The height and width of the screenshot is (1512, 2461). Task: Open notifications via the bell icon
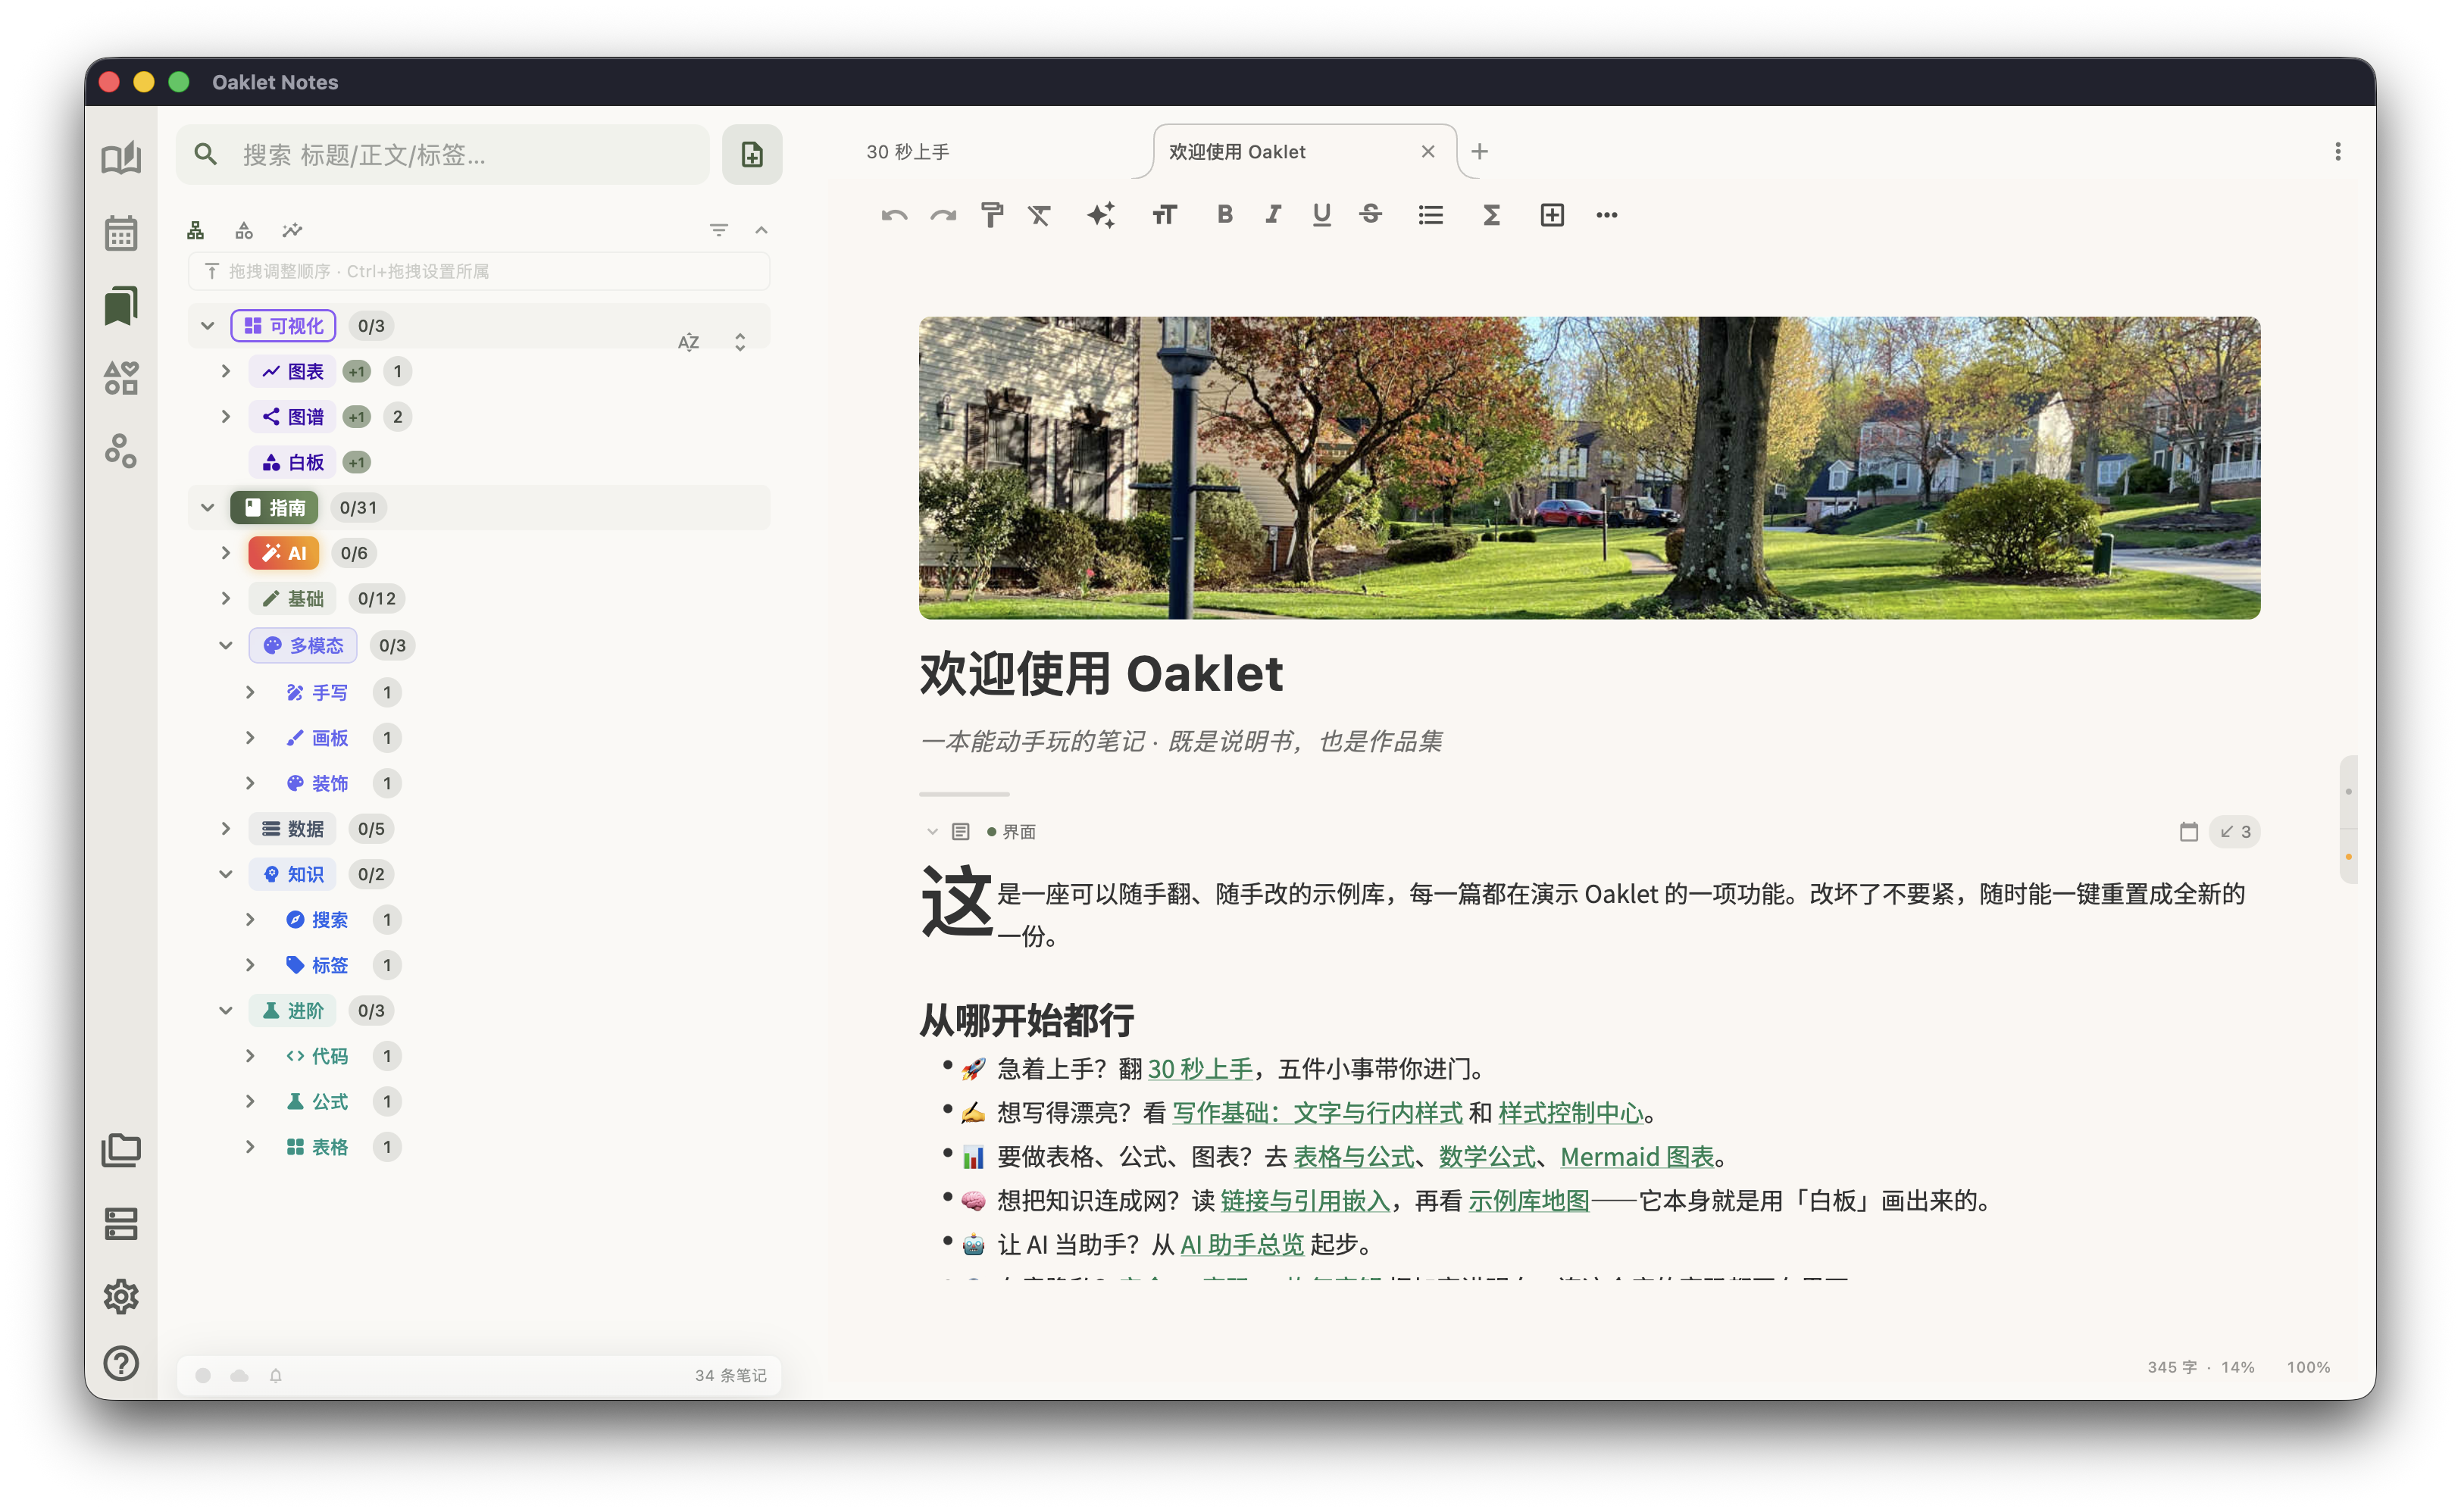point(276,1375)
